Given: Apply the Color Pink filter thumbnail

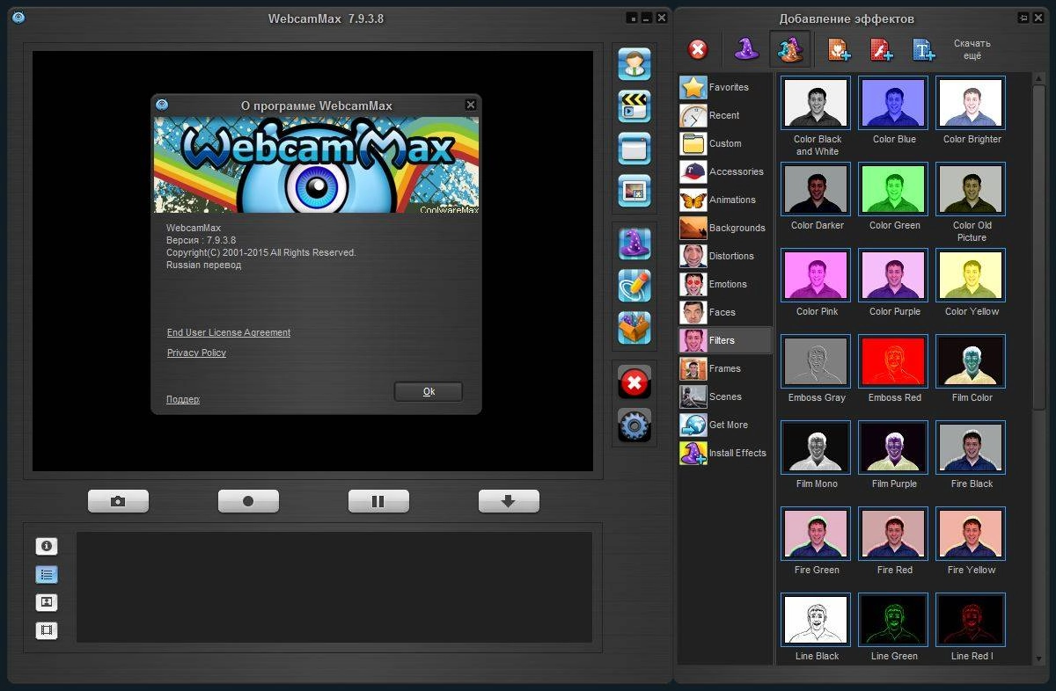Looking at the screenshot, I should click(817, 275).
